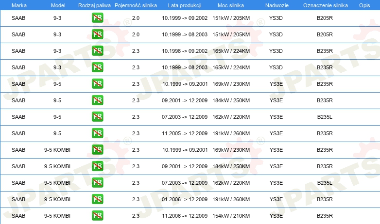Viewport: 380px width, 224px height.
Task: Select the date cell 01.2006 -> 12.2009
Action: pyautogui.click(x=185, y=199)
